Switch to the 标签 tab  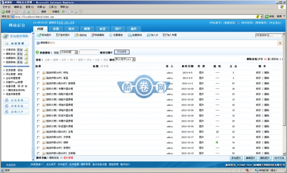102,29
